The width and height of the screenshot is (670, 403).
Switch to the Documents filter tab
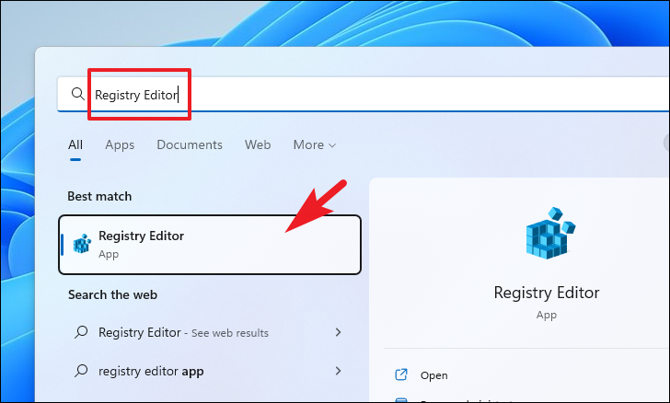click(190, 144)
